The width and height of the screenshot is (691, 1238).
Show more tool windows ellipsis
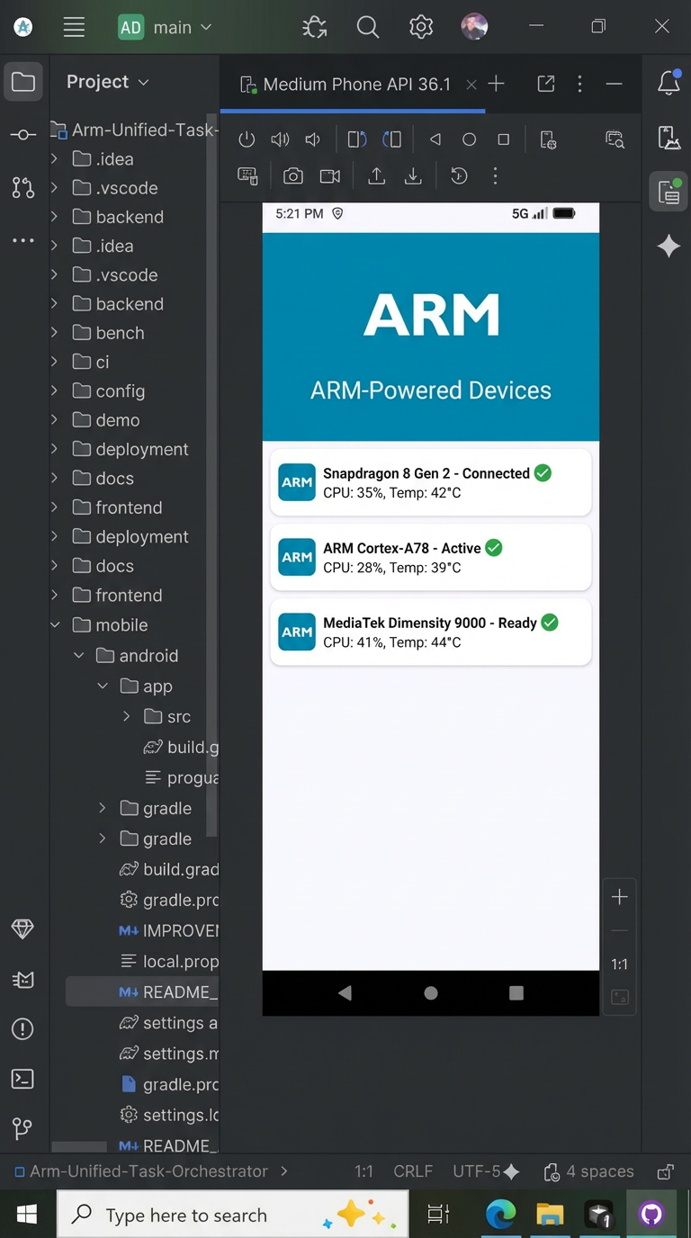click(23, 240)
